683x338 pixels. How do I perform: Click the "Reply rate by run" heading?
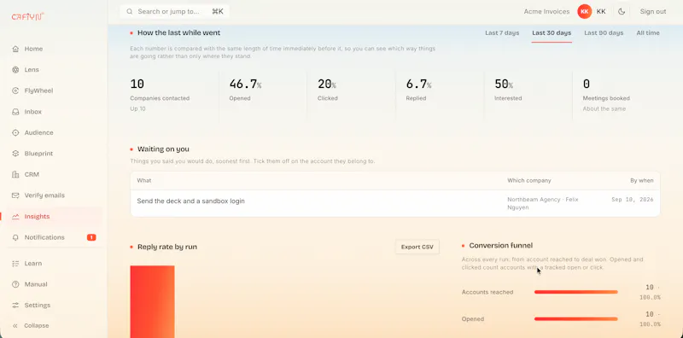[x=167, y=247]
